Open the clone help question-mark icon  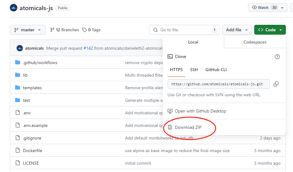pos(277,57)
